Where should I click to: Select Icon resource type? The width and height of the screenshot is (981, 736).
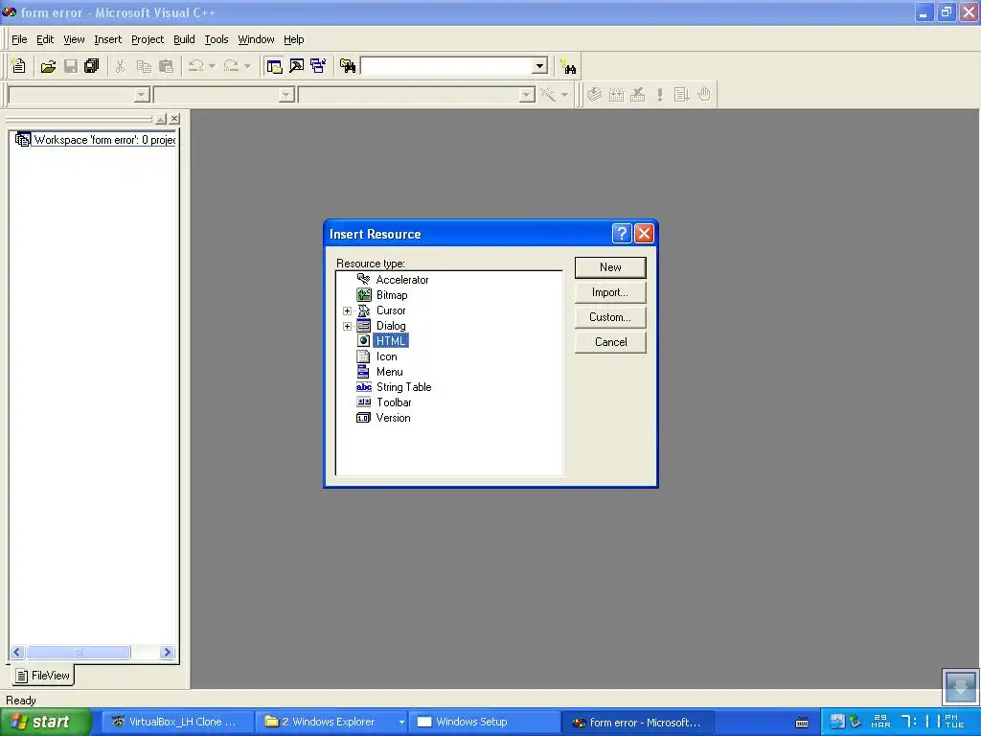pyautogui.click(x=387, y=356)
